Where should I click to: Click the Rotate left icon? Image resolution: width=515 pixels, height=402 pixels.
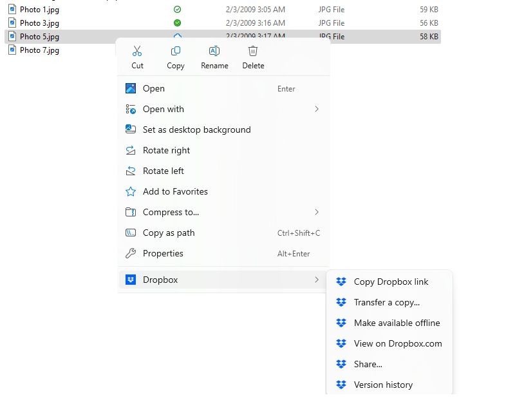(x=131, y=171)
